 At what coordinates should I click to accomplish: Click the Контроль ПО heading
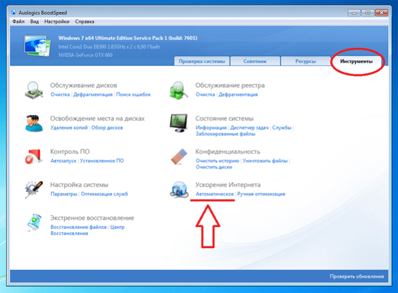click(x=70, y=151)
